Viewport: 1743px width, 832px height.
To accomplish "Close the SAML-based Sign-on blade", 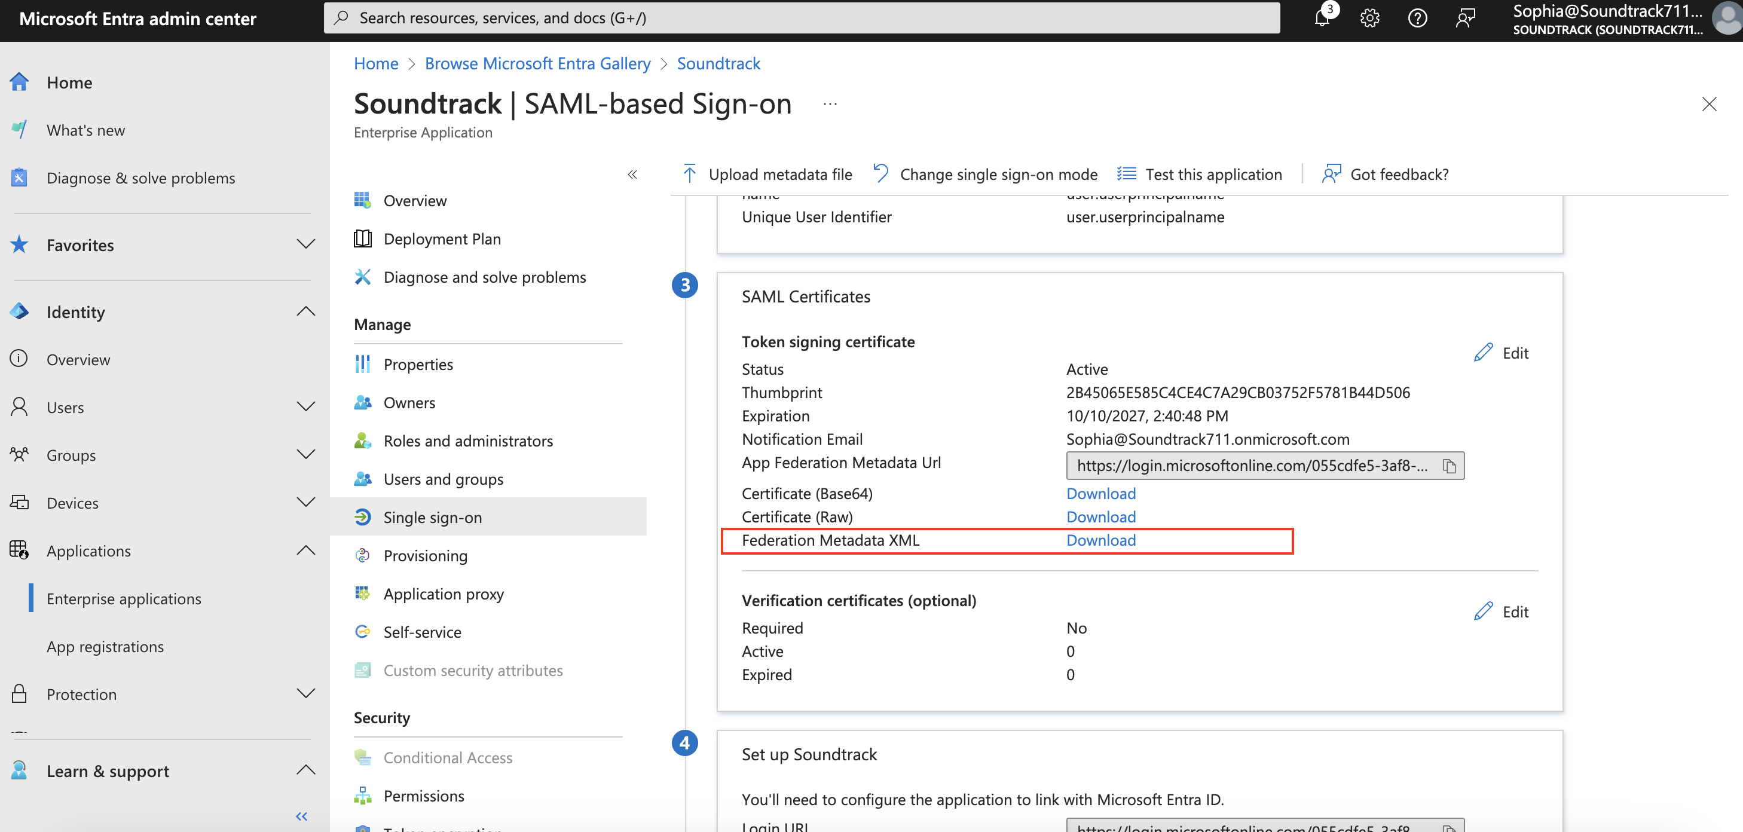I will (x=1709, y=104).
